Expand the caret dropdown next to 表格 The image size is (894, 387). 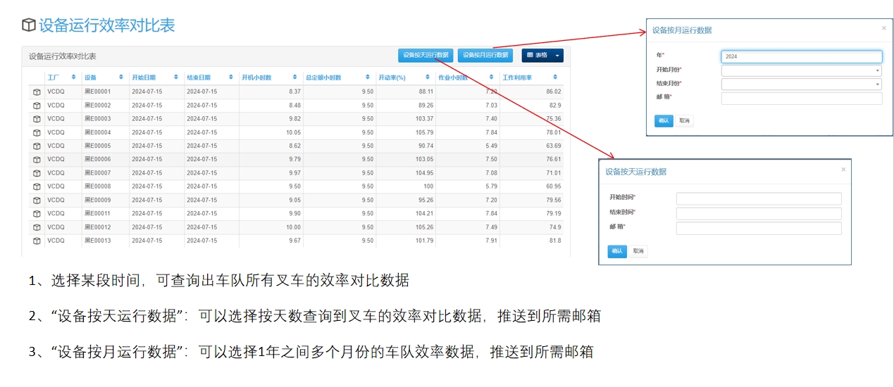coord(557,55)
